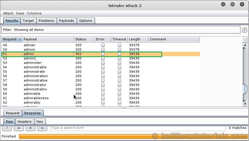The width and height of the screenshot is (249, 141).
Task: Open the Columns menu
Action: pyautogui.click(x=34, y=13)
